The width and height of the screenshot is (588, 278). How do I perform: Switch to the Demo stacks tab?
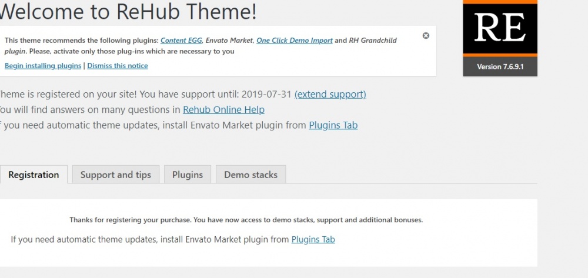pos(251,175)
